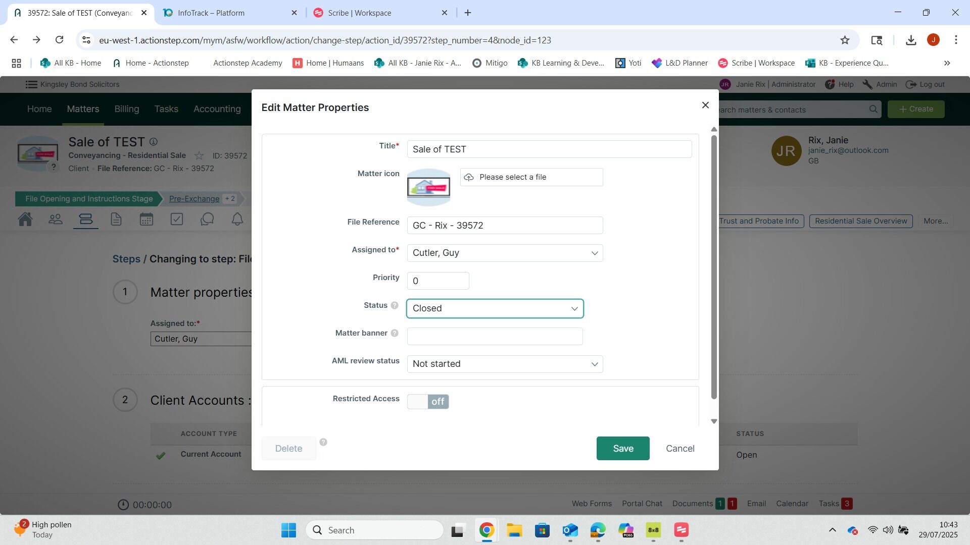Expand the Assigned to dropdown in dialog

[x=505, y=253]
